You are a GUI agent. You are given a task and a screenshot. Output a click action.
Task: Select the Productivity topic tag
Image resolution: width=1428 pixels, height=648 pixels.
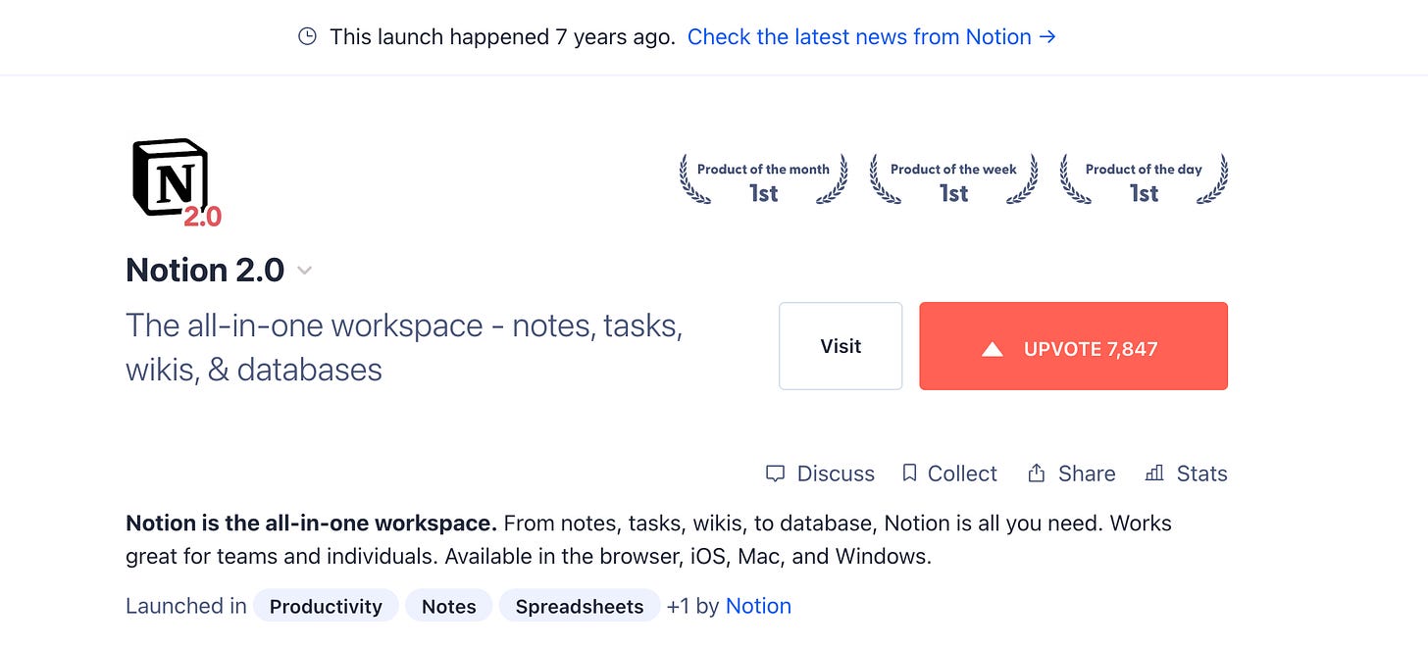pos(326,606)
